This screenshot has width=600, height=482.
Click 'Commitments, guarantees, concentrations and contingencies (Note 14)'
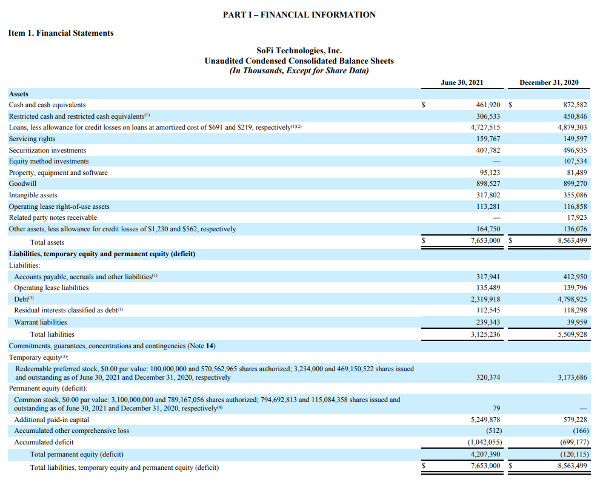[112, 346]
